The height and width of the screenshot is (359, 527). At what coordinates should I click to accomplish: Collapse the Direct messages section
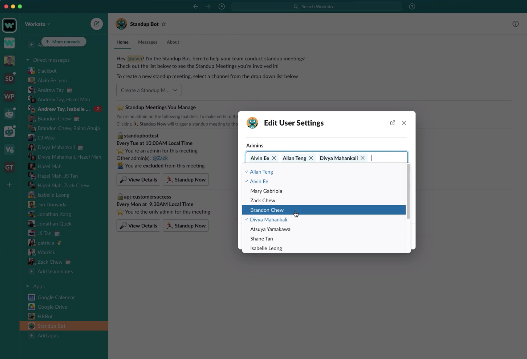coord(28,60)
